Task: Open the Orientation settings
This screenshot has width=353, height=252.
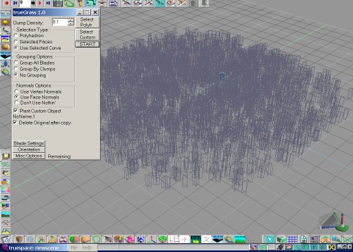Action: click(29, 149)
